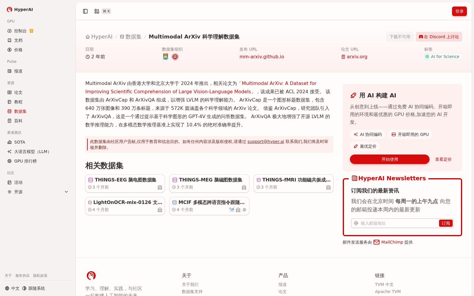Screen dimensions: 474x296
Task: Click 最优定价 feature chip
Action: click(x=365, y=146)
